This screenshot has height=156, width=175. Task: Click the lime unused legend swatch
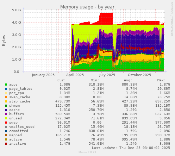click(6, 118)
